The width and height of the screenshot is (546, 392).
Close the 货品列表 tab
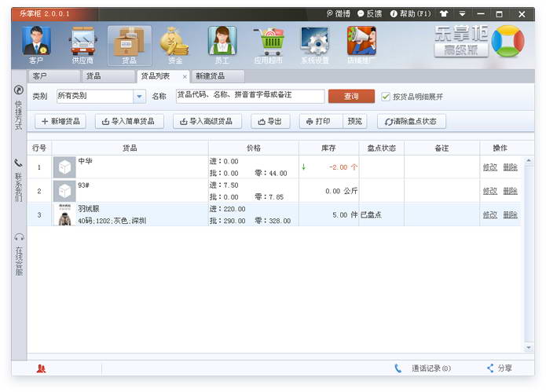point(185,77)
